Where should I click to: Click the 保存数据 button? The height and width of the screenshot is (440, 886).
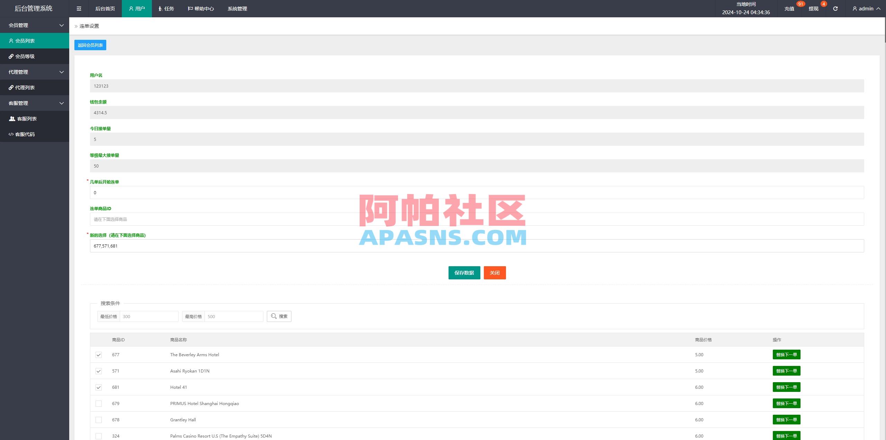point(464,272)
